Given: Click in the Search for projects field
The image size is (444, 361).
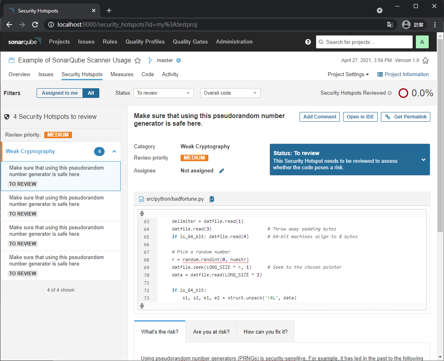Looking at the screenshot, I should 364,42.
